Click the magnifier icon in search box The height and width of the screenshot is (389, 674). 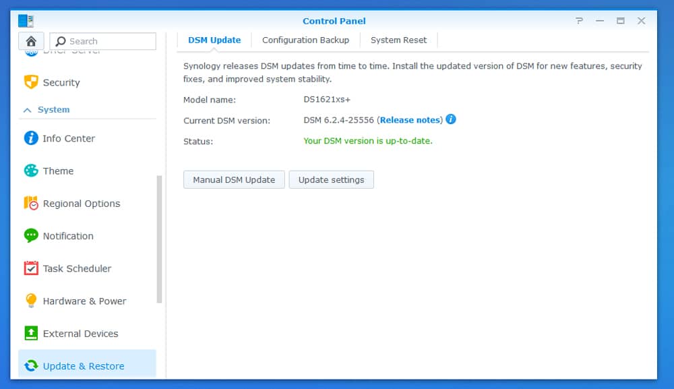[x=61, y=41]
